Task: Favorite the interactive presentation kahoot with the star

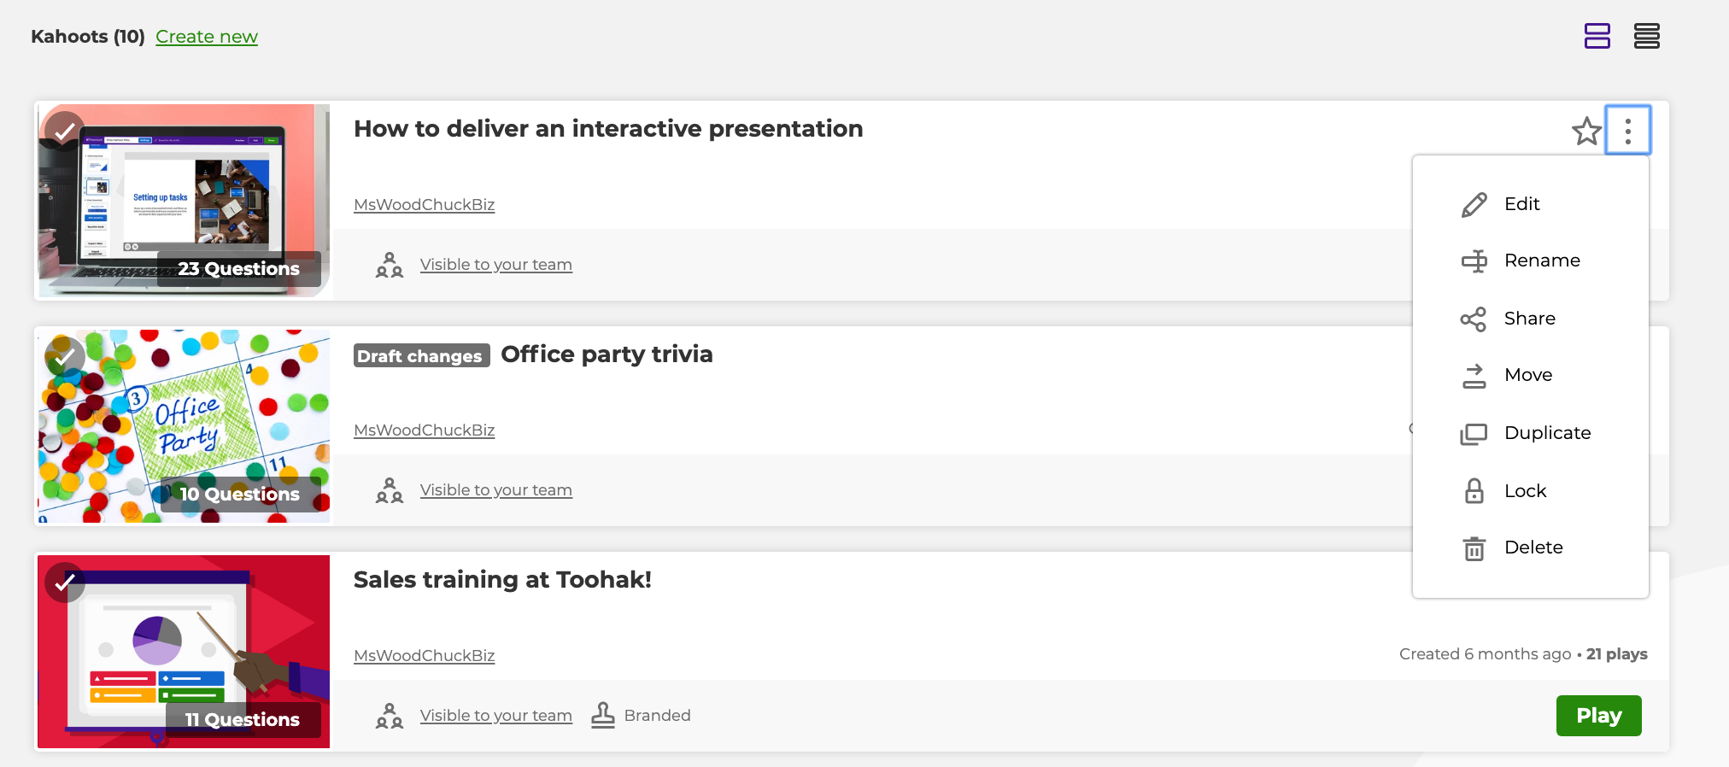Action: point(1586,132)
